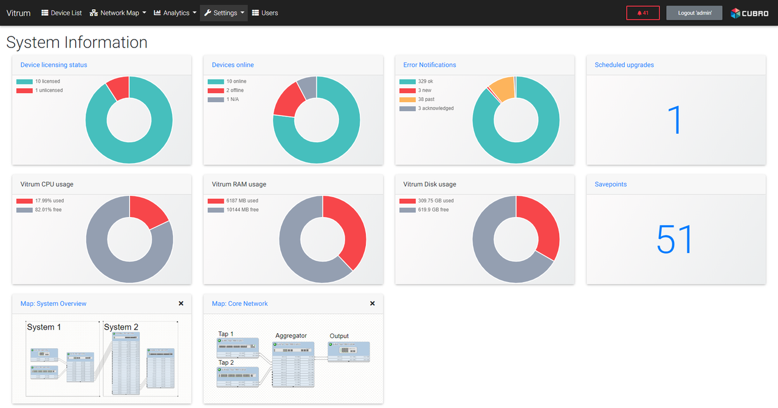Toggle the '38 past' legend entry

[417, 100]
